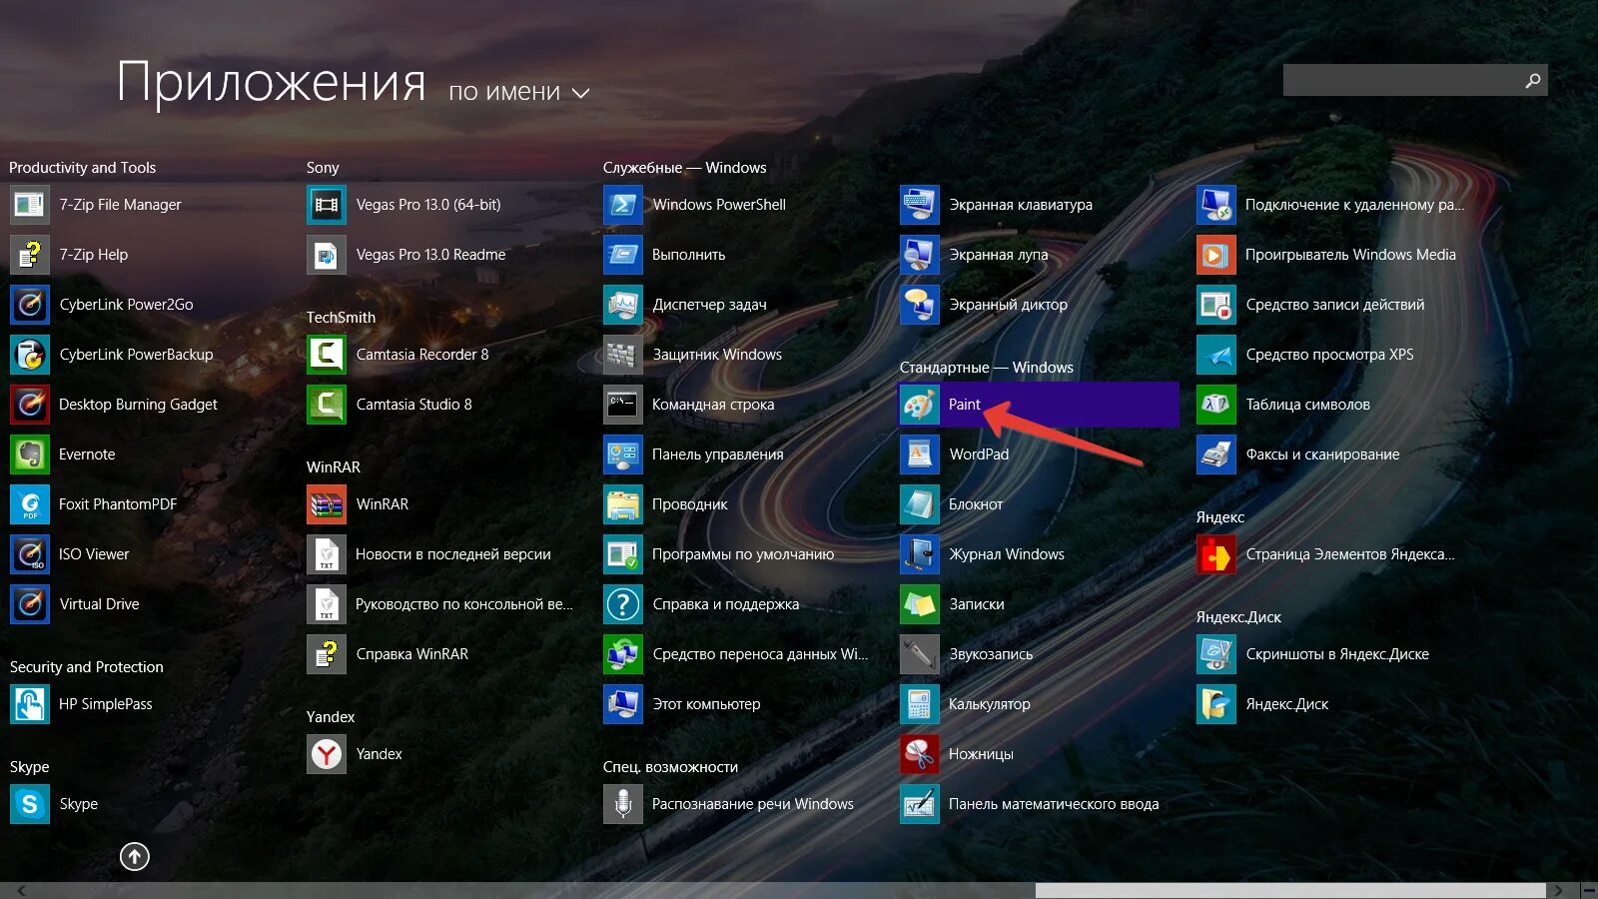Open Диспетчер задач icon
1598x899 pixels.
623,305
